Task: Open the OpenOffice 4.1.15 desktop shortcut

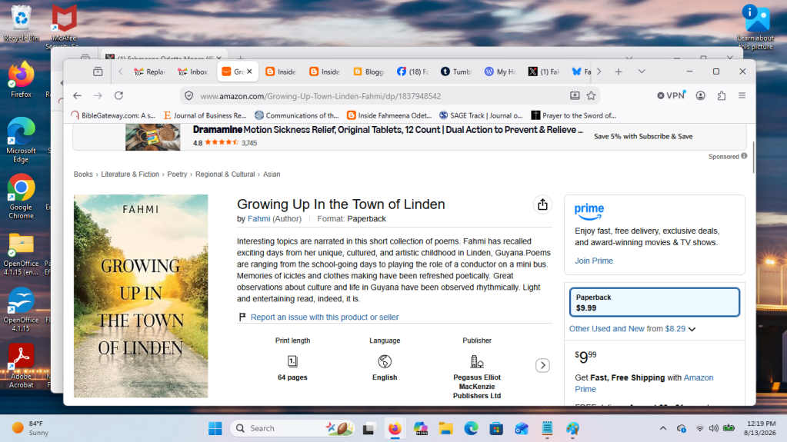Action: click(21, 309)
